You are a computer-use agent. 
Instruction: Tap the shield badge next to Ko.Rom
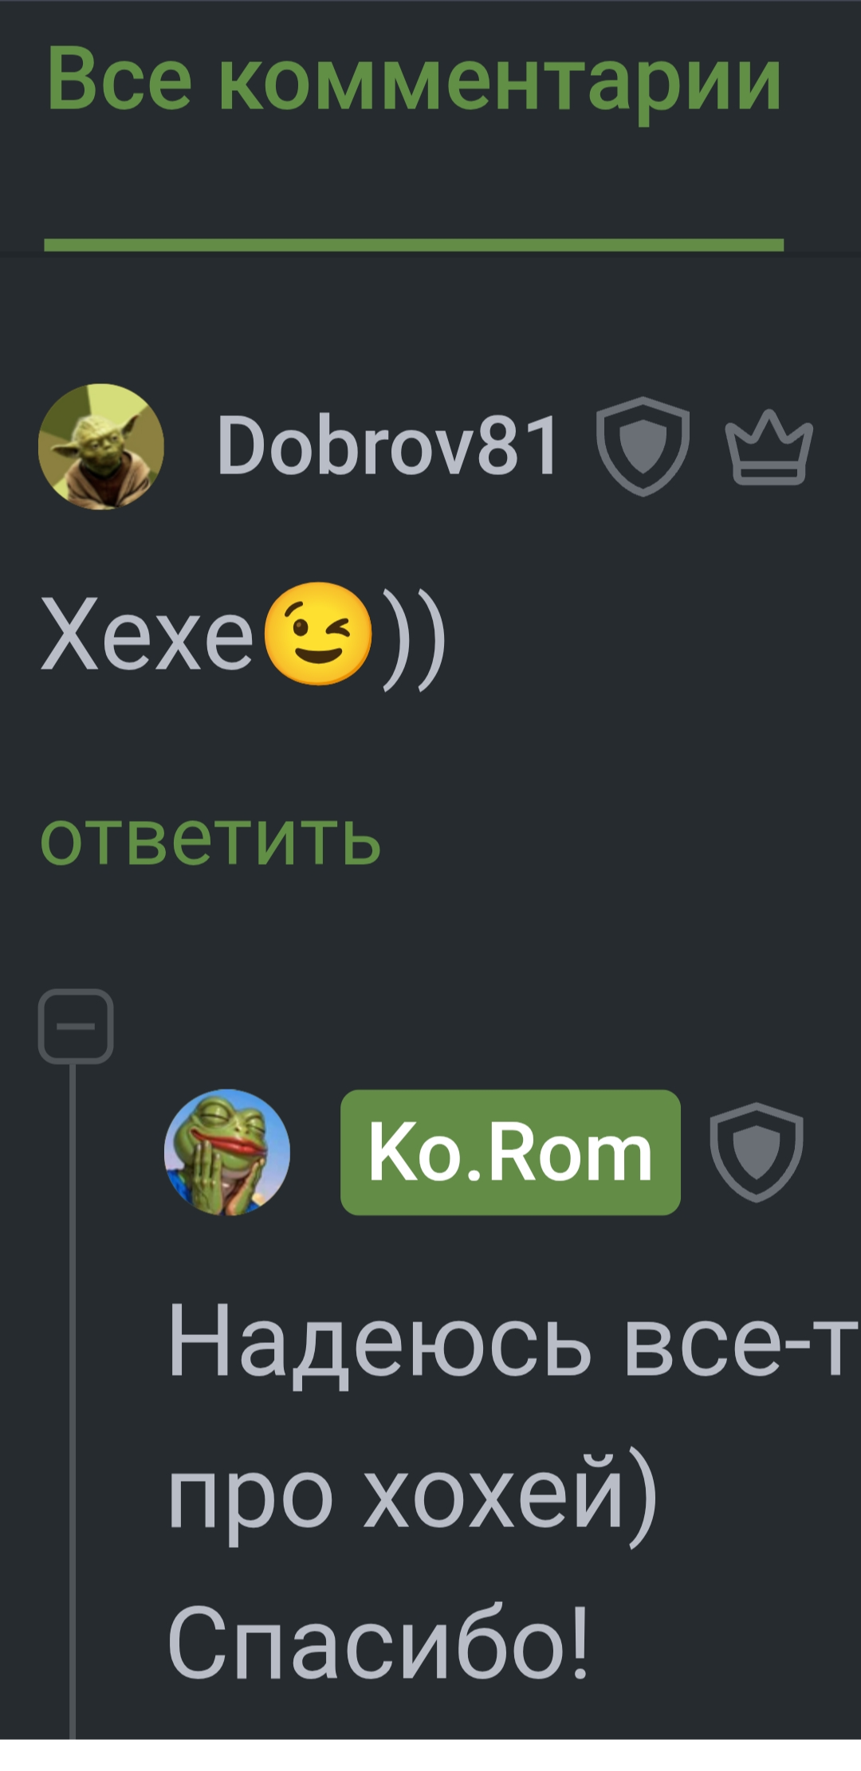[x=757, y=1152]
